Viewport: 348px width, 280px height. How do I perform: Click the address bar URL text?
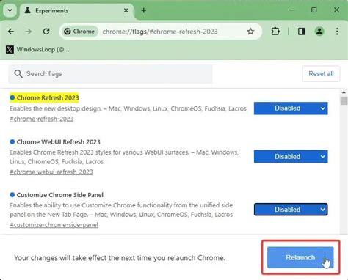(160, 32)
